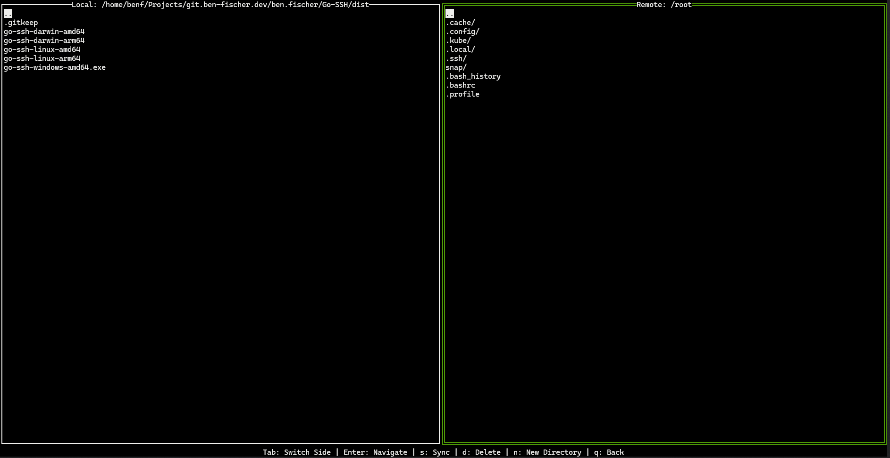The height and width of the screenshot is (458, 890).
Task: Select the local parent directory '..' entry
Action: coord(8,14)
